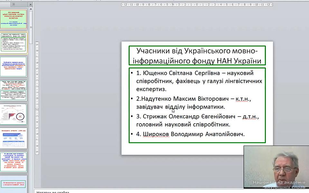Click the underlined abbreviation к.т.н.

pos(243,99)
